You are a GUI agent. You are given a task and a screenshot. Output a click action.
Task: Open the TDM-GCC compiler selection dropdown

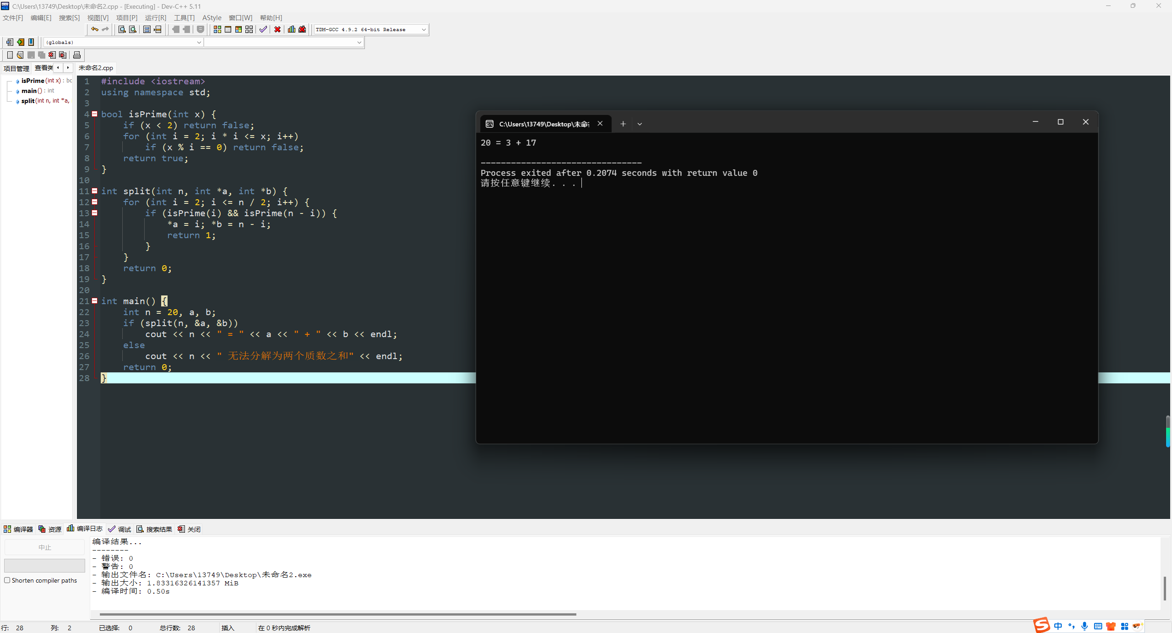tap(423, 29)
